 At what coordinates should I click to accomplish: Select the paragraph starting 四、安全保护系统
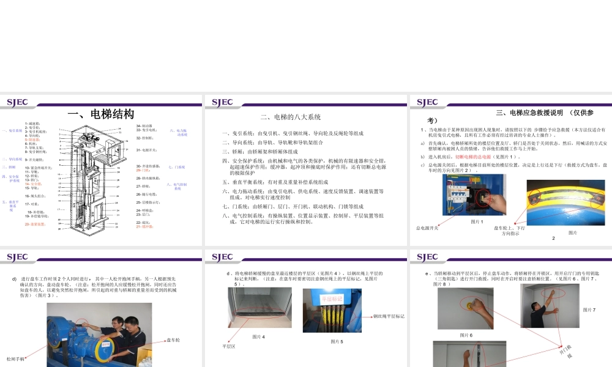coord(304,166)
